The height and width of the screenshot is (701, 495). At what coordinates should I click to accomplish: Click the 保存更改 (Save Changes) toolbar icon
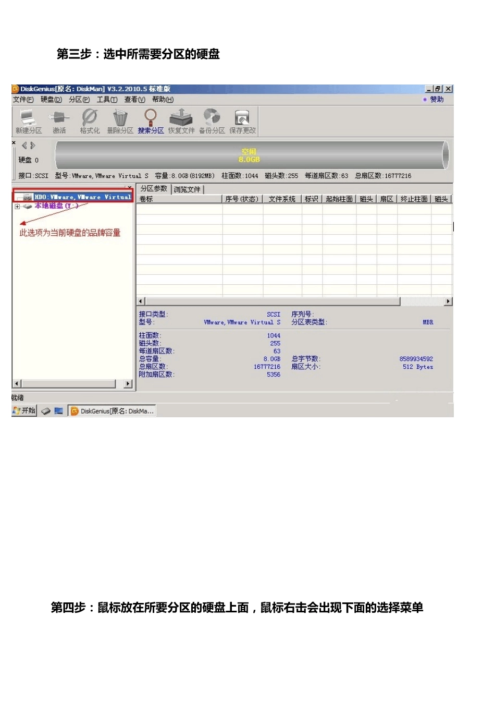243,121
